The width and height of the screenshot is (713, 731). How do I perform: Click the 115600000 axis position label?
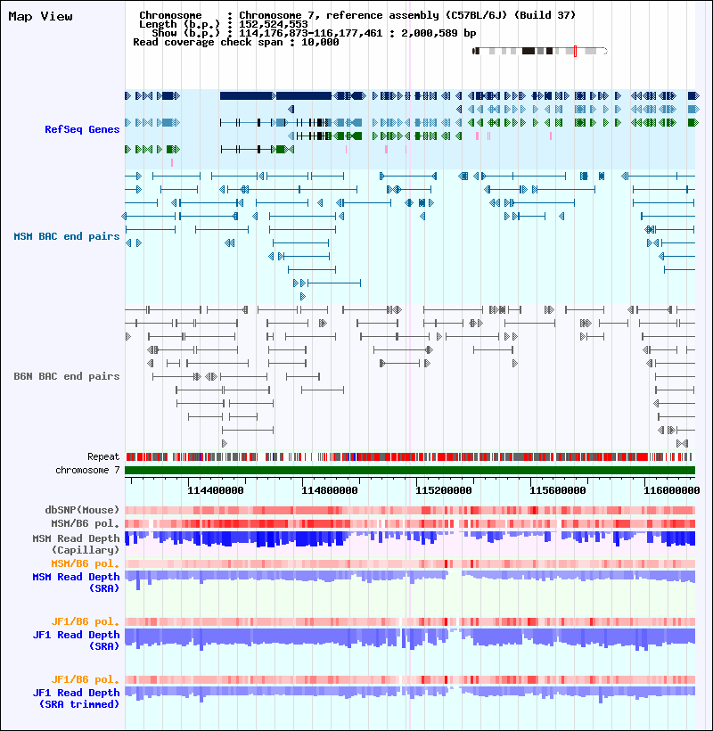click(558, 490)
